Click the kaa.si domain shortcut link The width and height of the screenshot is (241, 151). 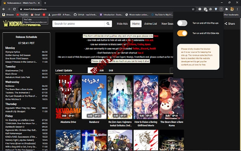point(140,53)
